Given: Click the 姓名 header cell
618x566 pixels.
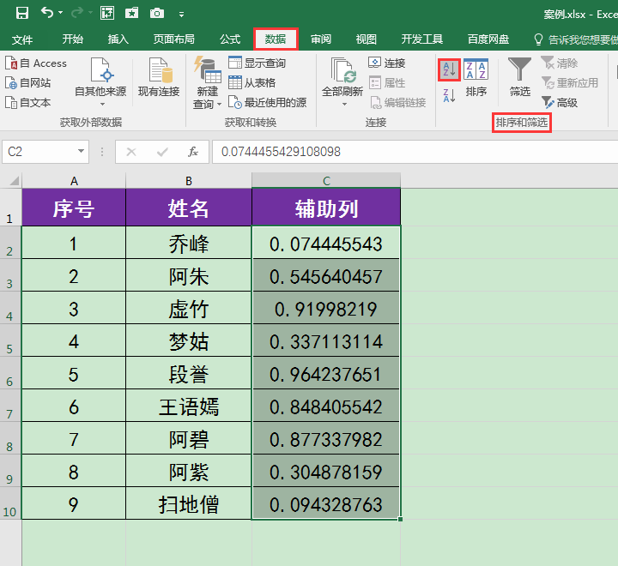Looking at the screenshot, I should click(x=189, y=208).
